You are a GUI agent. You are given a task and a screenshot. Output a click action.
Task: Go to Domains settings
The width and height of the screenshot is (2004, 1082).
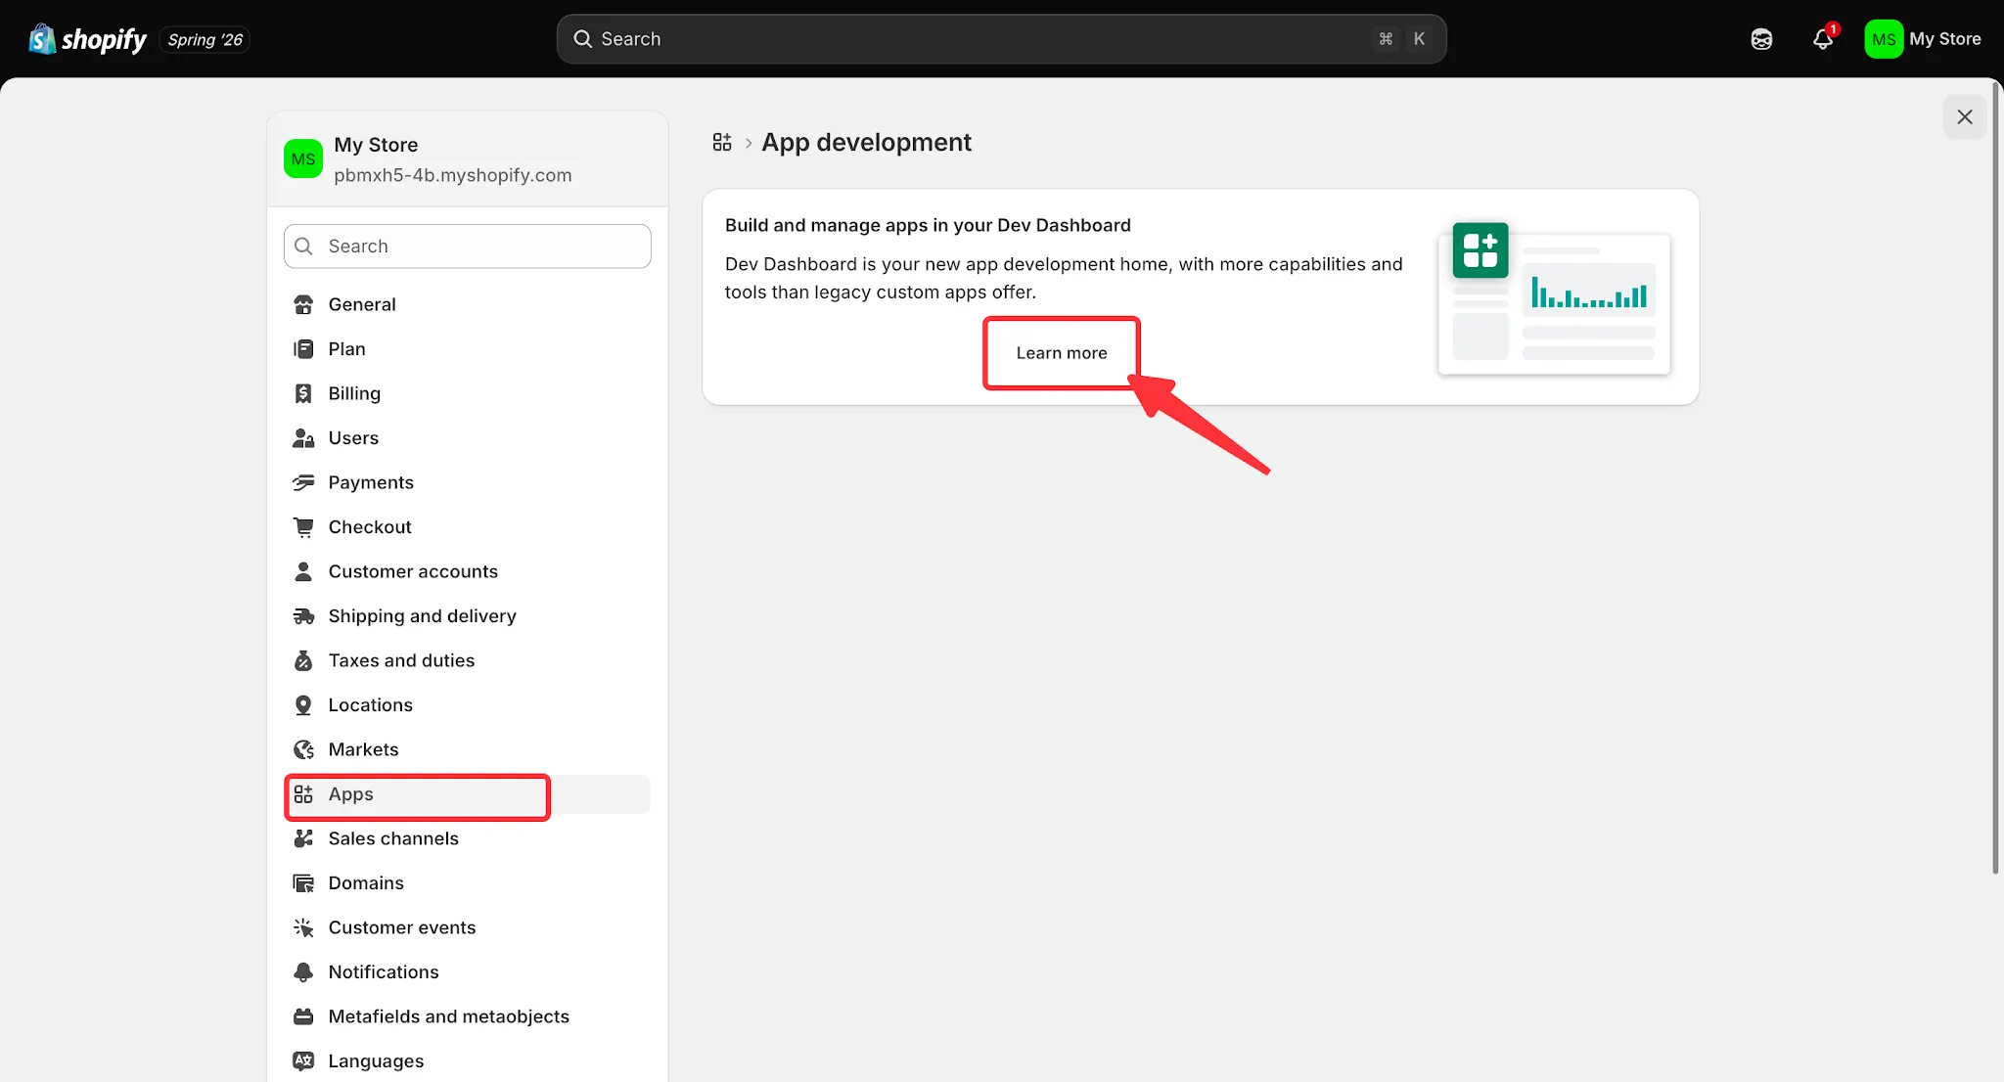[x=468, y=883]
